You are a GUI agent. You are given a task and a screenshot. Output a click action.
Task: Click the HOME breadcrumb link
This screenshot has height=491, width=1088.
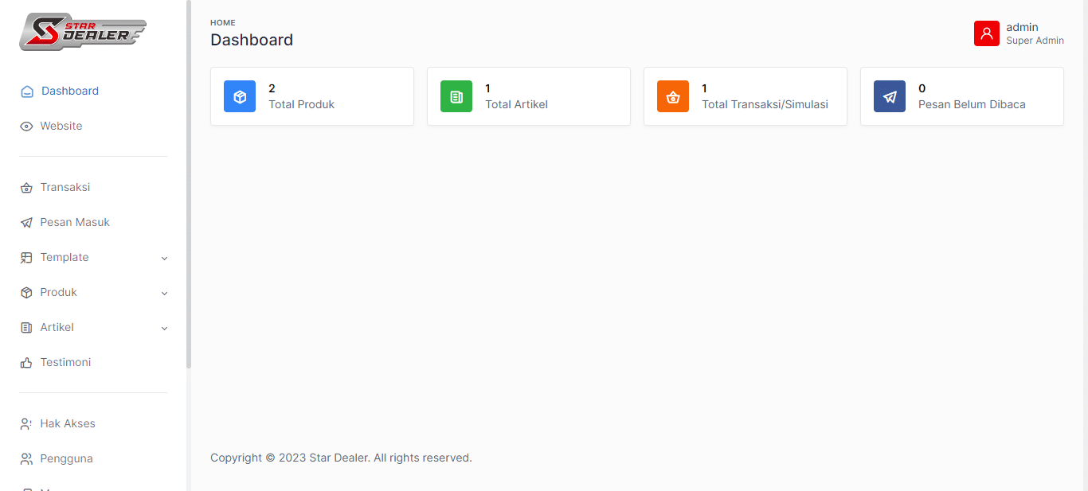(223, 23)
